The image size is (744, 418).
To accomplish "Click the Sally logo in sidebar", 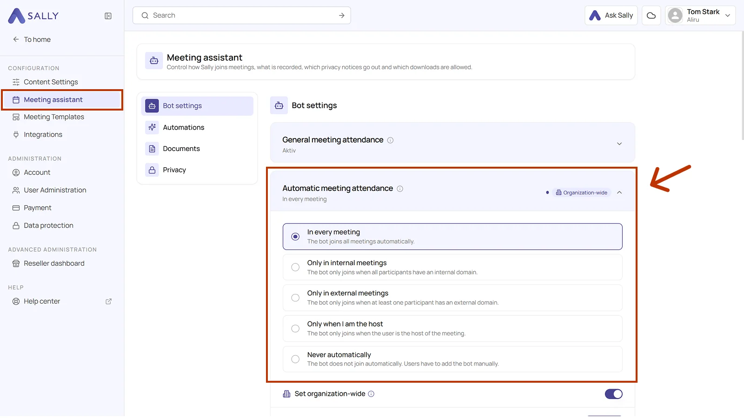I will pos(33,16).
